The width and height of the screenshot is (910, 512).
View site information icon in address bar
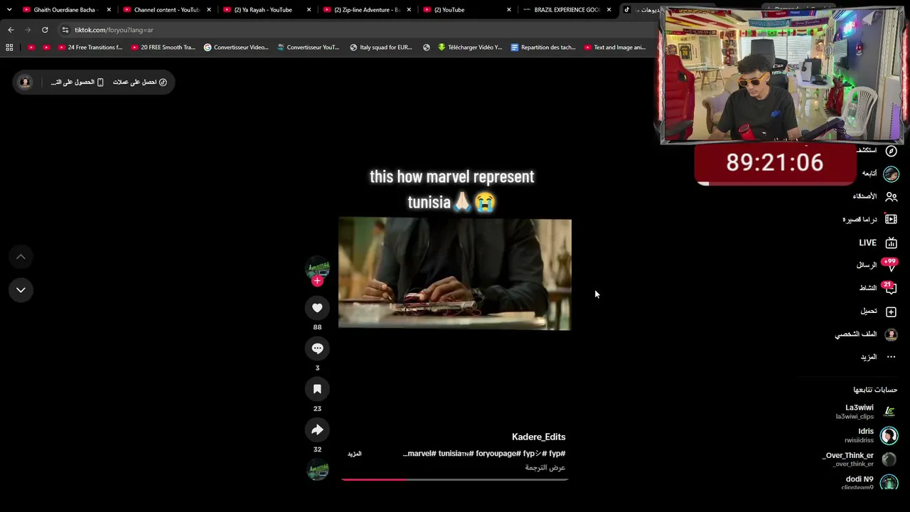[x=65, y=30]
